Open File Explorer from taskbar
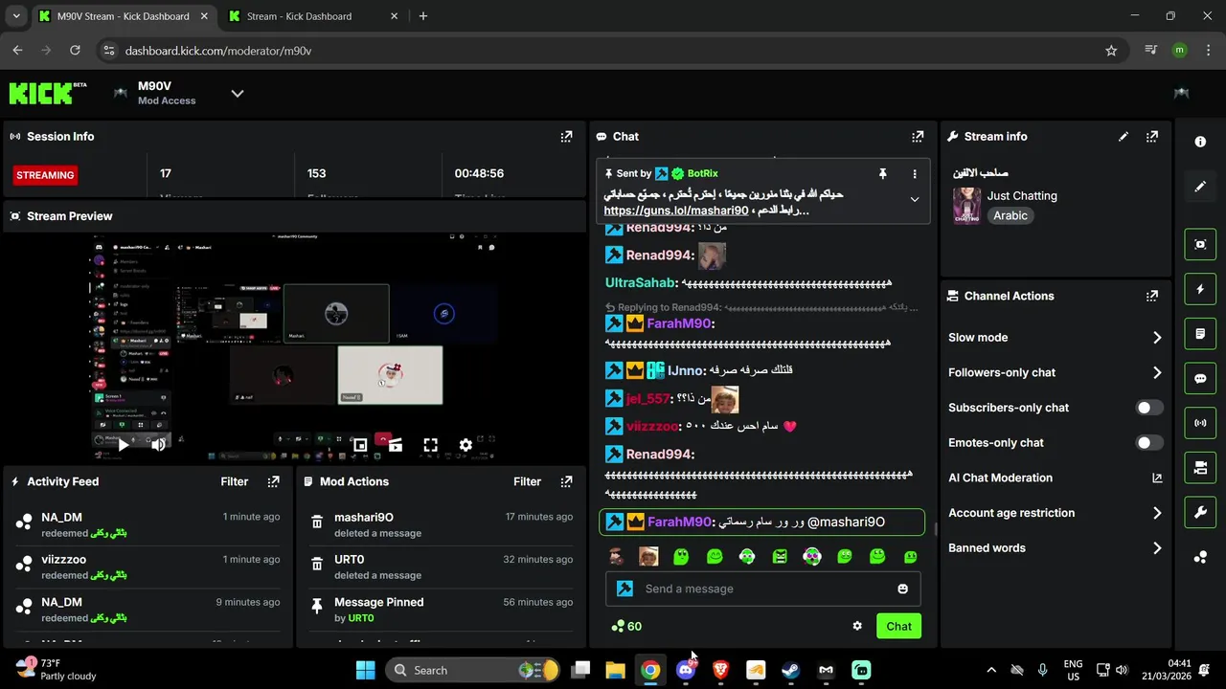The width and height of the screenshot is (1226, 689). pos(615,670)
